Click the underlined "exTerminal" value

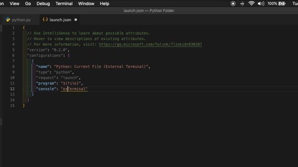click(74, 89)
